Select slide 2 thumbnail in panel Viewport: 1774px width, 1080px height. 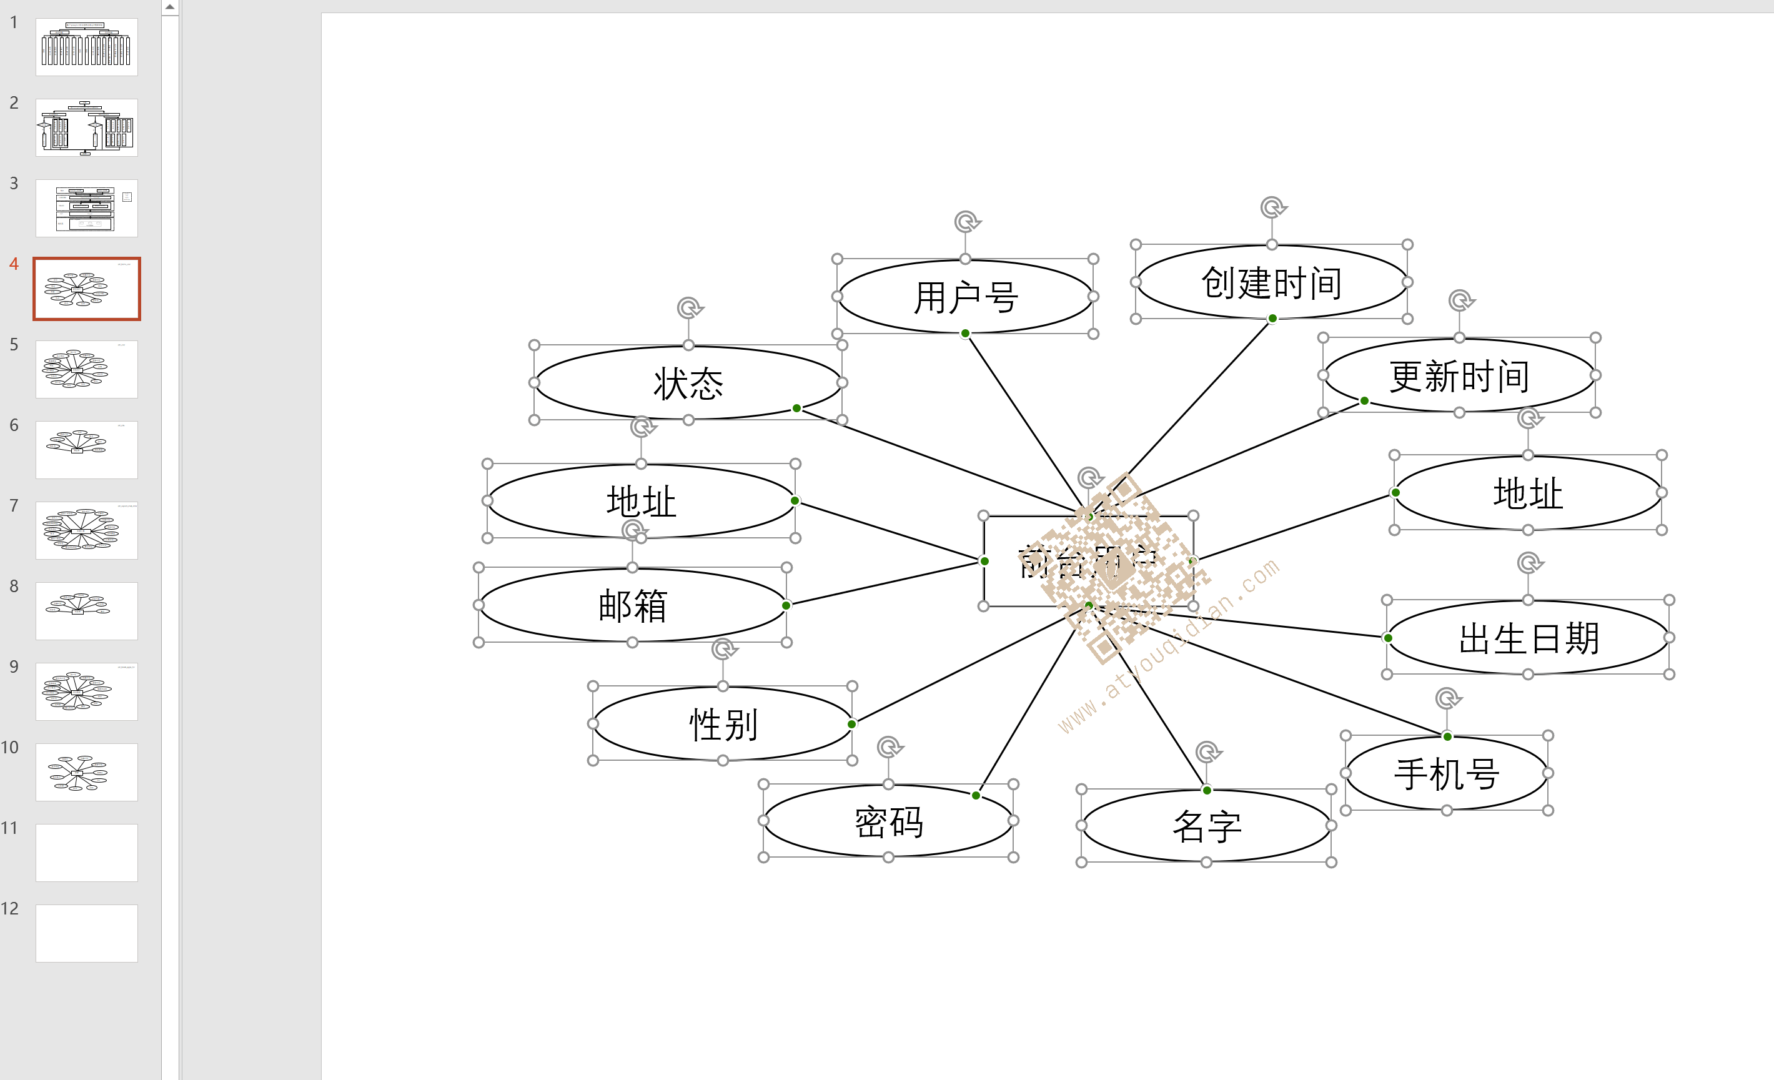tap(85, 126)
